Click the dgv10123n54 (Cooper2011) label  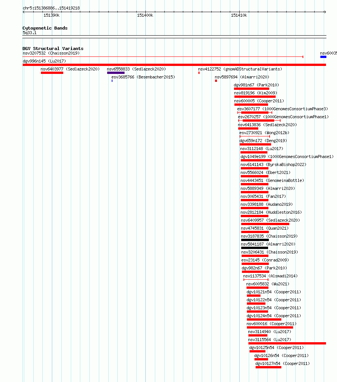coord(274,308)
